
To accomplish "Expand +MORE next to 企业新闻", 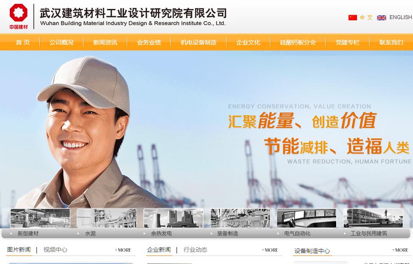I will coord(270,250).
